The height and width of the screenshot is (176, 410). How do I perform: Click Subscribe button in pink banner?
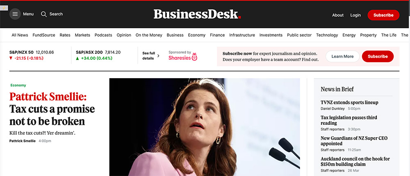tap(378, 56)
